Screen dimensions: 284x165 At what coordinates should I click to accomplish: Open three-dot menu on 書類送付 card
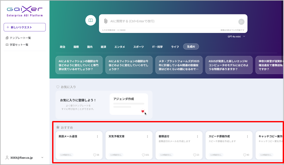pos(197,137)
